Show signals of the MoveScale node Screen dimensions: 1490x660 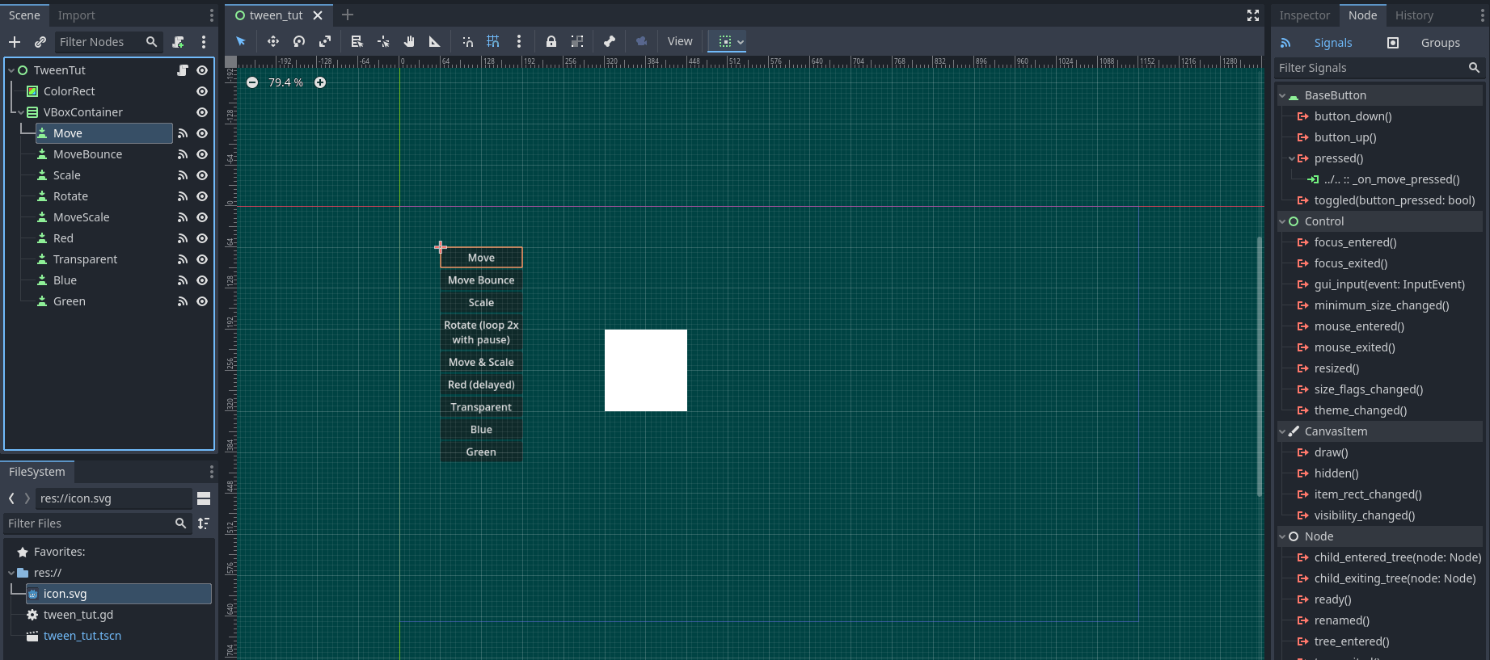tap(183, 217)
